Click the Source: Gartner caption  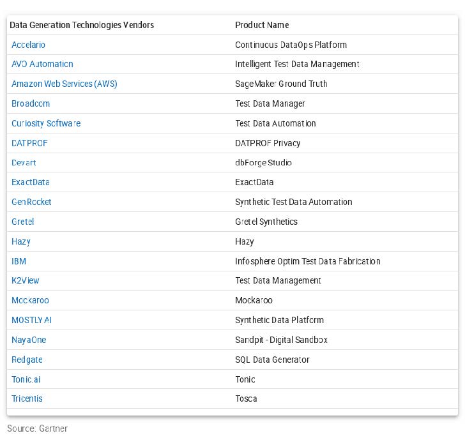[x=37, y=429]
